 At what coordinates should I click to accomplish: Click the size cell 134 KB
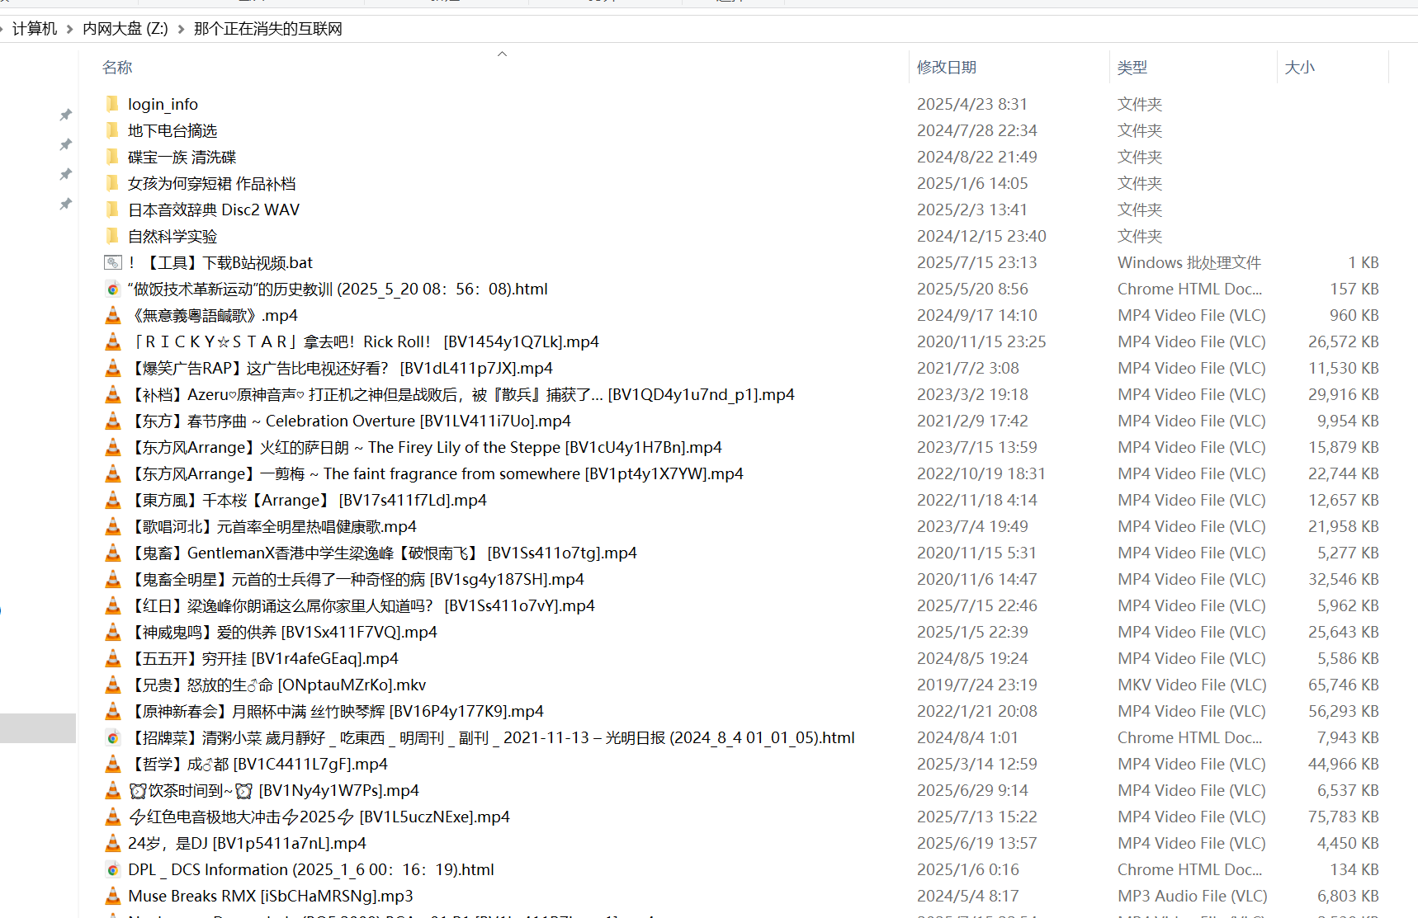[x=1354, y=869]
